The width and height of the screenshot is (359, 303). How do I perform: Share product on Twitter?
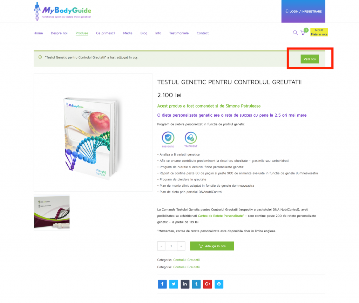[x=174, y=284]
